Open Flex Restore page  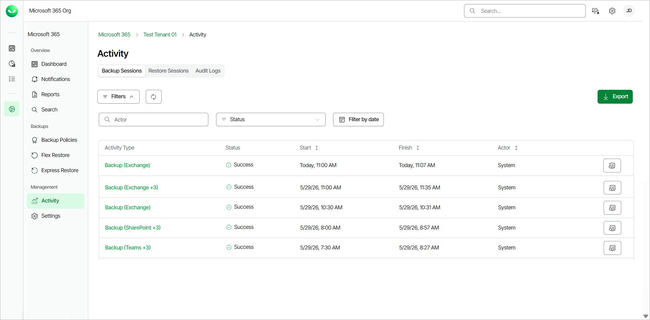coord(55,155)
